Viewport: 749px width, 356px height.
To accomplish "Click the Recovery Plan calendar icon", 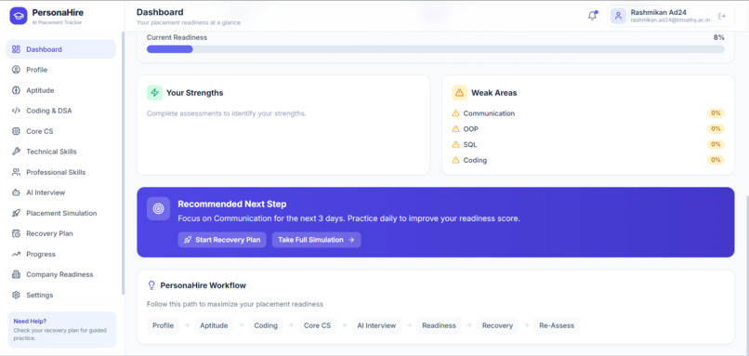I will click(16, 233).
